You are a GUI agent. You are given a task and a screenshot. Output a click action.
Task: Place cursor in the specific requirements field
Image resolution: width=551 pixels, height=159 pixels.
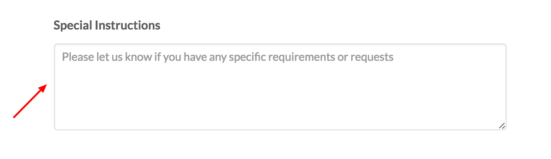click(x=280, y=87)
